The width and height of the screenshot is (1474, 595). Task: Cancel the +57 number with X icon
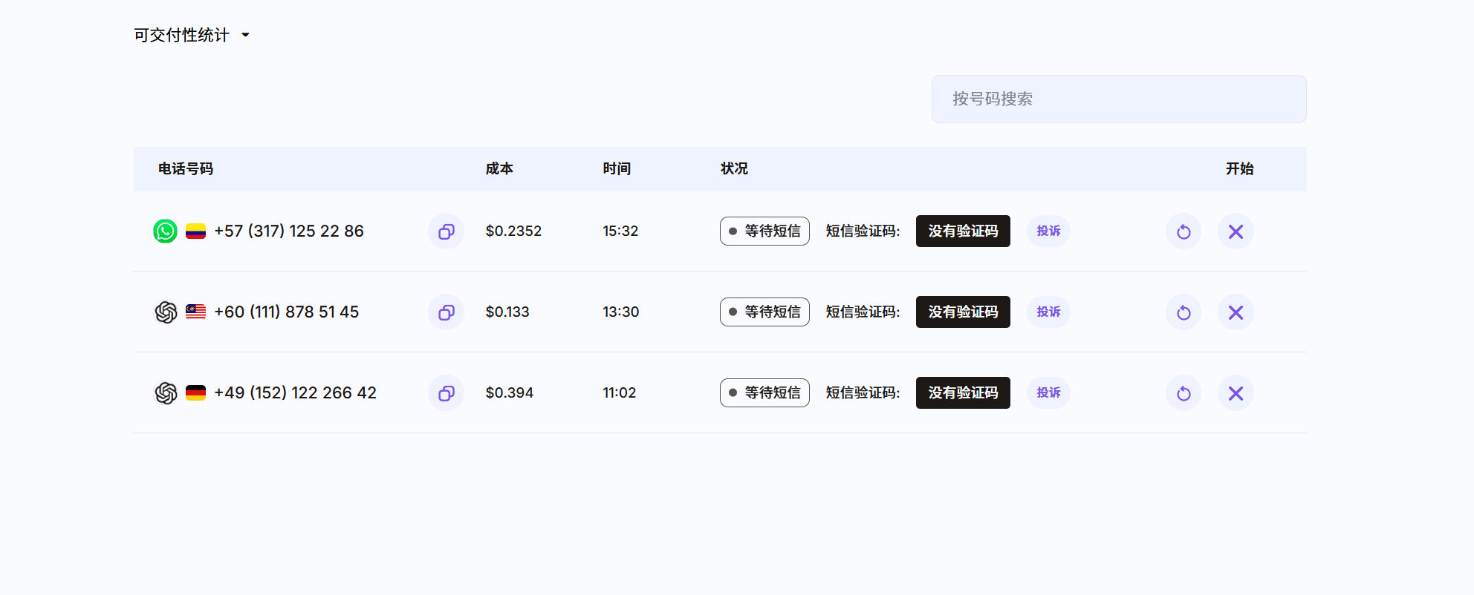point(1236,231)
